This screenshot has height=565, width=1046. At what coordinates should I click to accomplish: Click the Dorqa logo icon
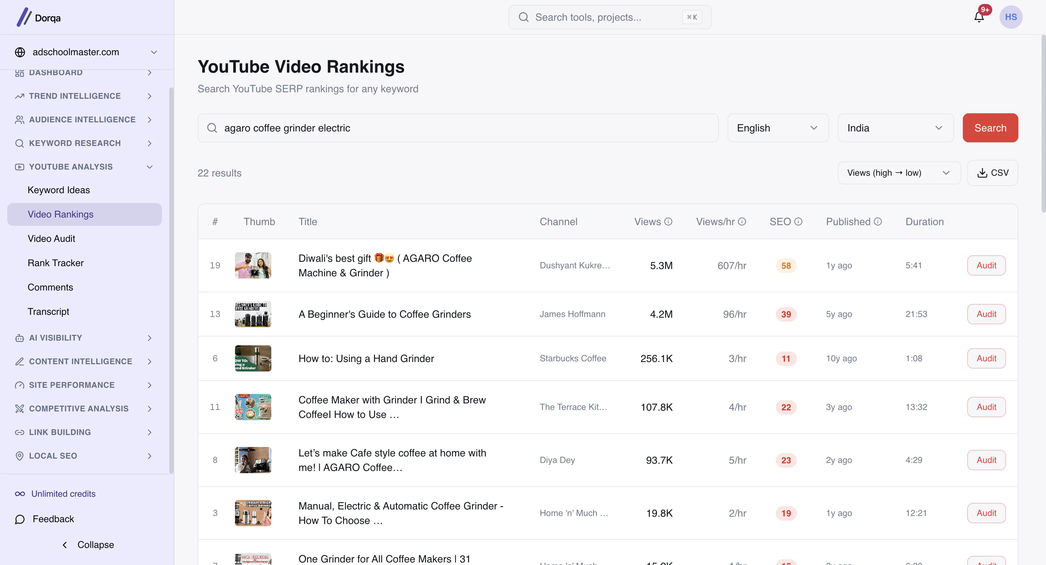(24, 17)
